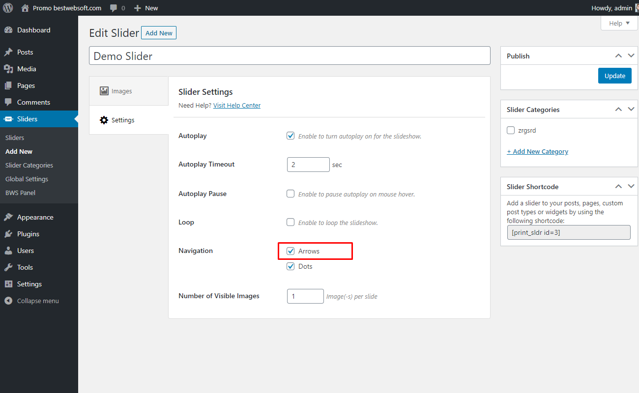Click the Plugins plug icon
The image size is (639, 393).
coord(8,234)
